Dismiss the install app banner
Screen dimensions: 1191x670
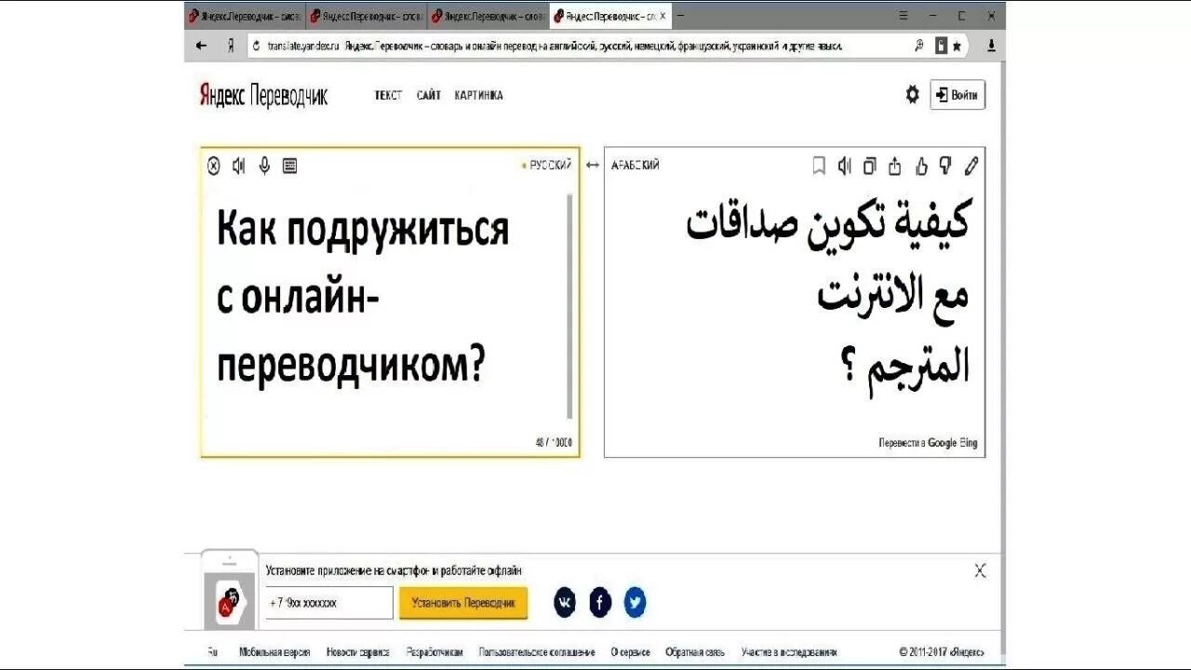point(980,570)
